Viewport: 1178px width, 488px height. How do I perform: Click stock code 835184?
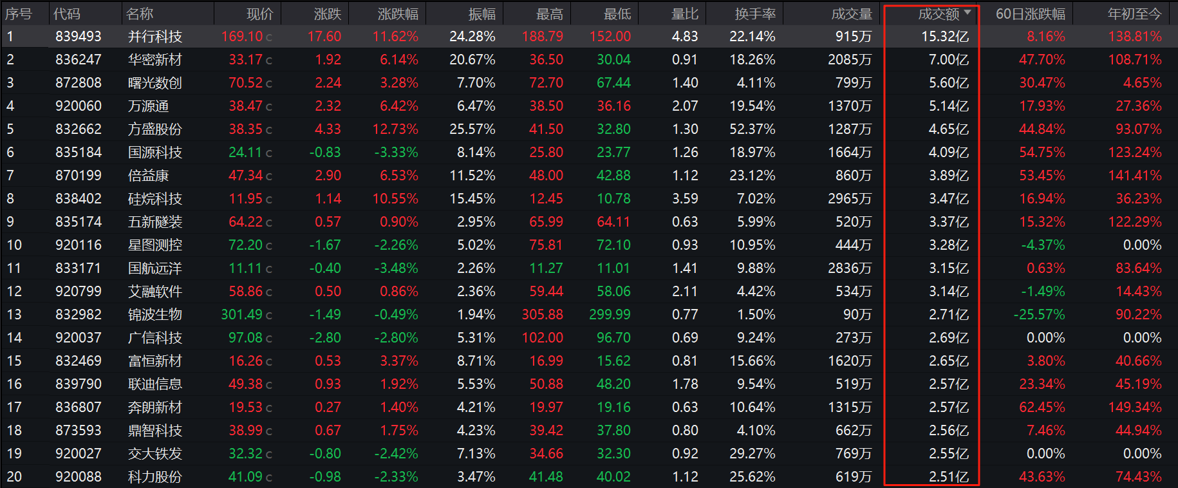pyautogui.click(x=79, y=153)
